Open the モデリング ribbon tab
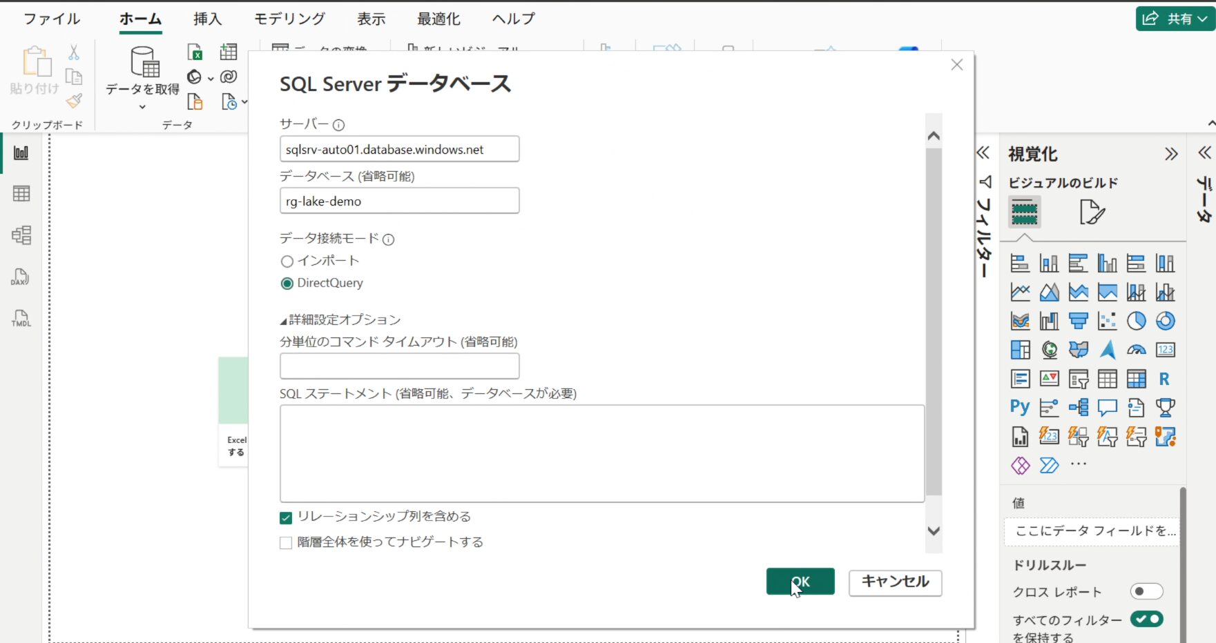 [x=289, y=19]
